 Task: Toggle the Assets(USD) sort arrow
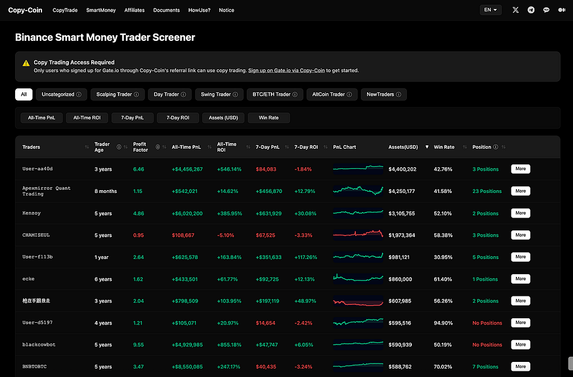pos(427,147)
